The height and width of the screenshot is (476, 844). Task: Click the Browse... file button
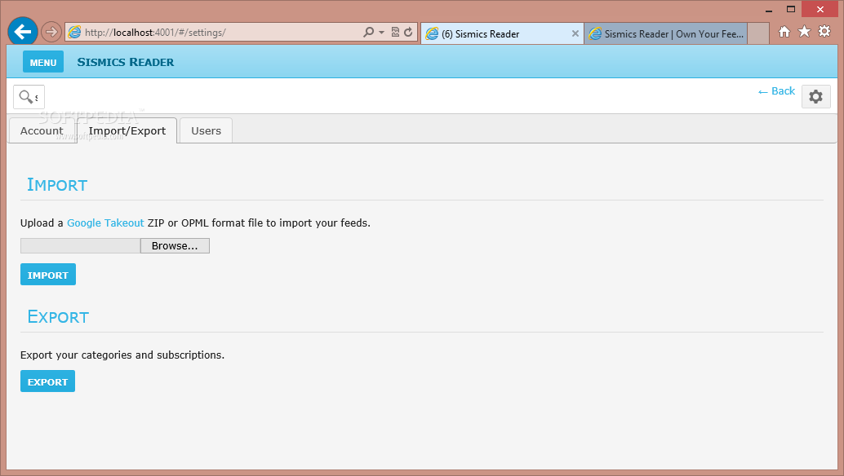tap(175, 245)
